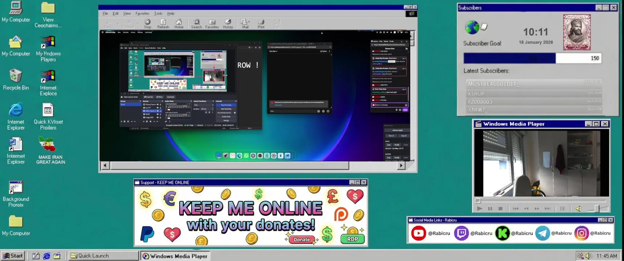Select subscriber P2008003 in the list
Image resolution: width=624 pixels, height=261 pixels.
[x=533, y=102]
